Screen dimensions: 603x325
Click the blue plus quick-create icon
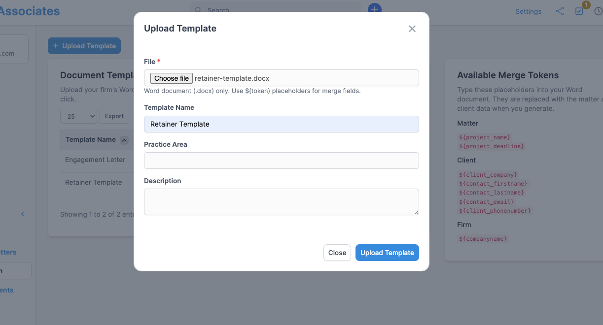click(375, 9)
